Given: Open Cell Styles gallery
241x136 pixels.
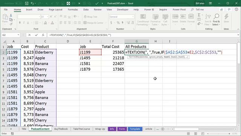Looking at the screenshot, I should point(165,20).
